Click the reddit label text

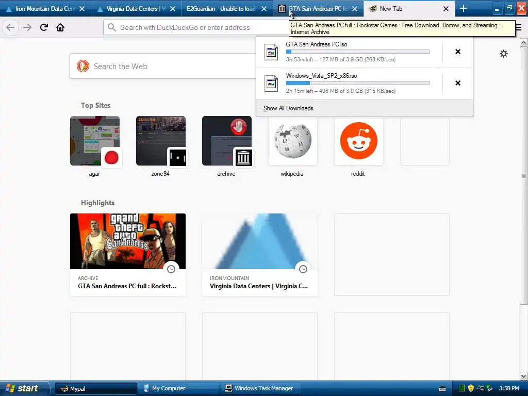tap(358, 174)
